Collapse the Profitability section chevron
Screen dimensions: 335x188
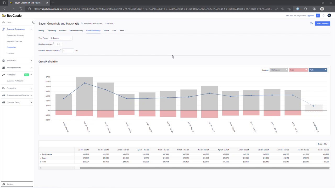pos(31,75)
